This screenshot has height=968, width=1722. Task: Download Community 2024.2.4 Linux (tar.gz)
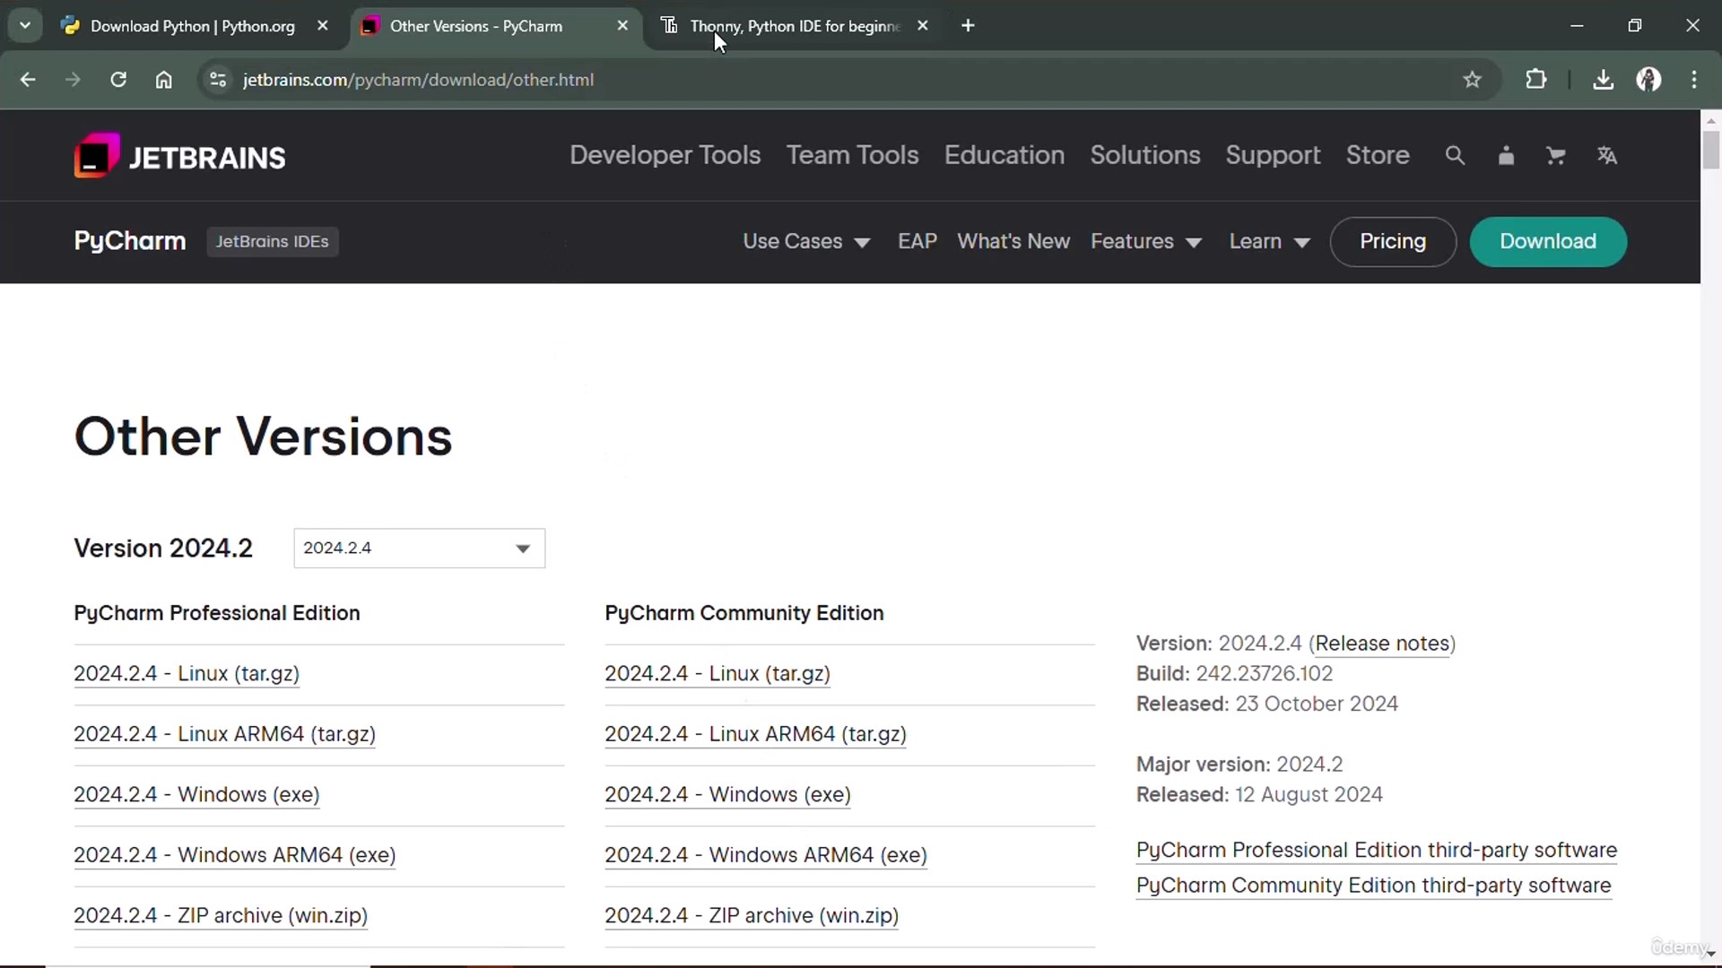717,673
